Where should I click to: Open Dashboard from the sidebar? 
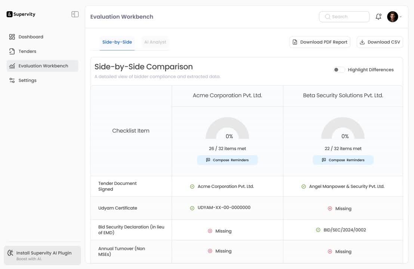click(x=42, y=37)
